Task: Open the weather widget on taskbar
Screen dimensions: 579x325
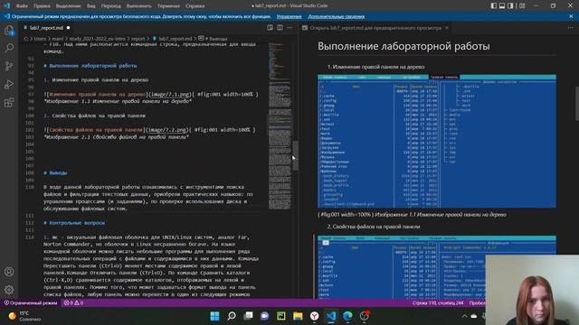Action: (25, 316)
